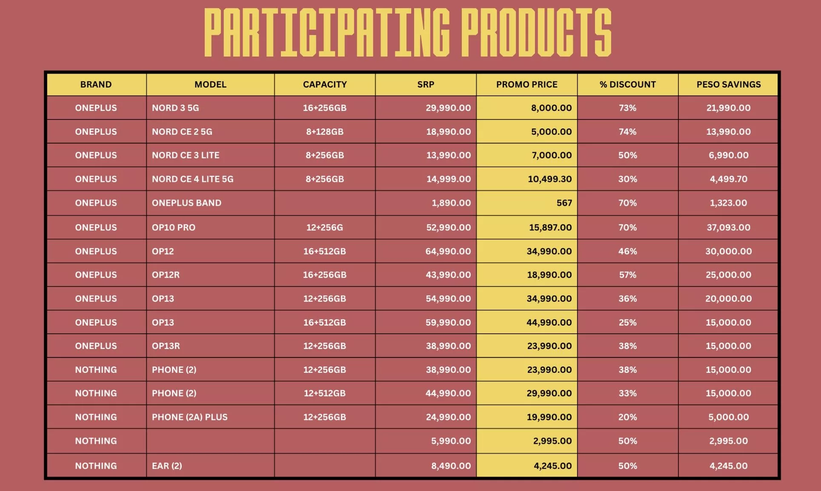
Task: Click the 567 promo price cell
Action: point(564,203)
